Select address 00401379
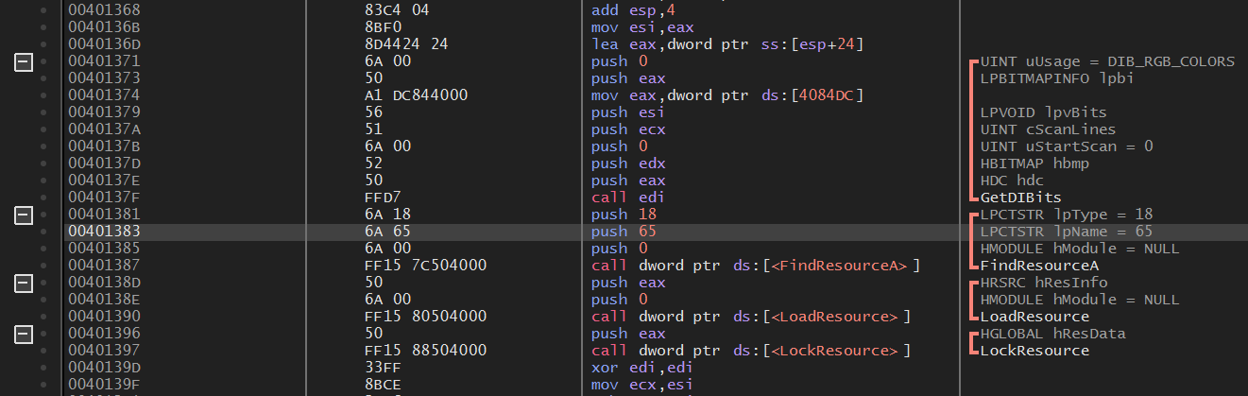The height and width of the screenshot is (396, 1248). tap(102, 112)
